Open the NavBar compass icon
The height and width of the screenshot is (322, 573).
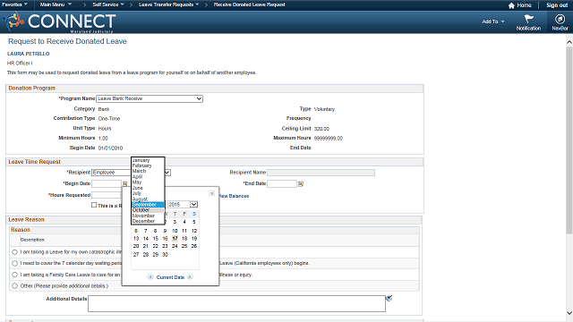(x=560, y=19)
